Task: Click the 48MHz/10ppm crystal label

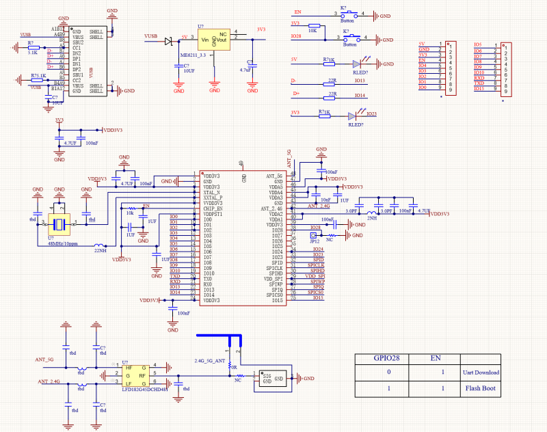Action: pyautogui.click(x=62, y=243)
